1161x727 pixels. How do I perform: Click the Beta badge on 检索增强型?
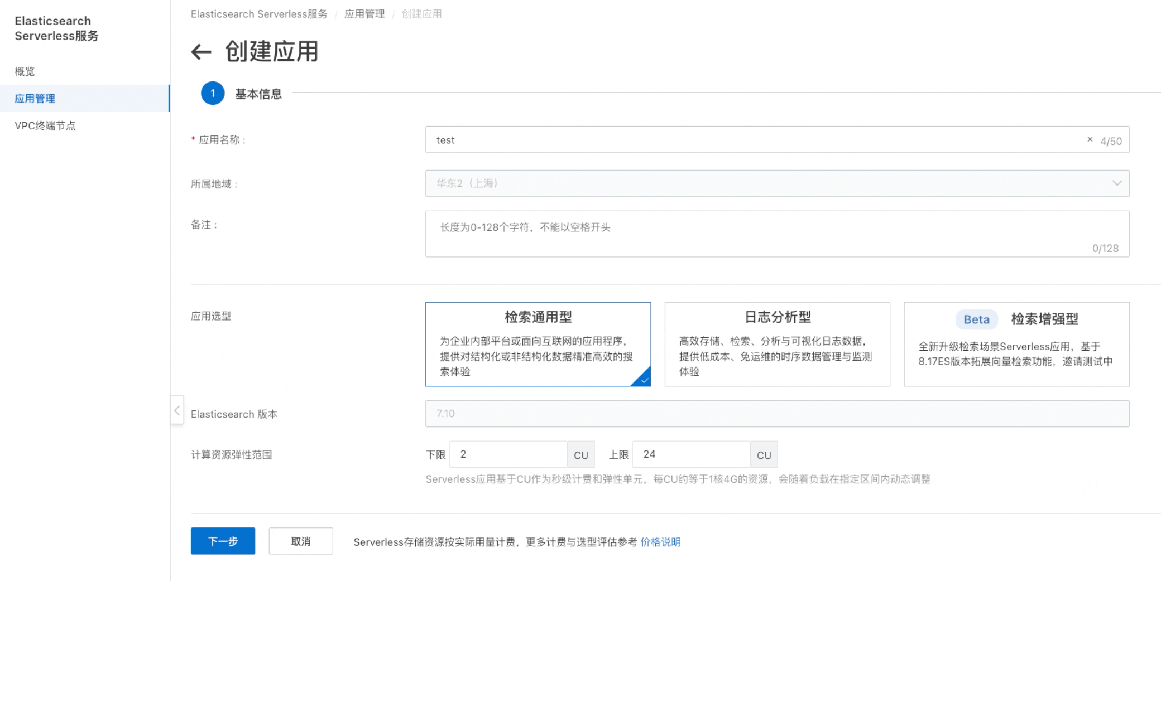pyautogui.click(x=976, y=319)
